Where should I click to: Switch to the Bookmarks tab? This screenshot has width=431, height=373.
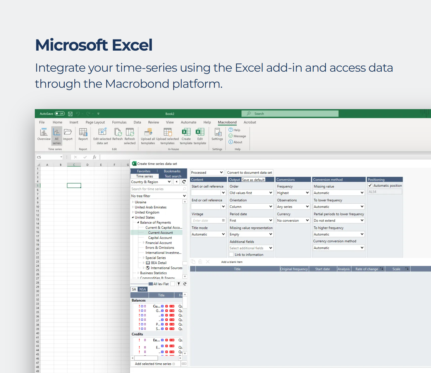[172, 171]
